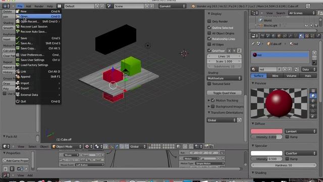Open the Particles properties tab

pyautogui.click(x=312, y=36)
